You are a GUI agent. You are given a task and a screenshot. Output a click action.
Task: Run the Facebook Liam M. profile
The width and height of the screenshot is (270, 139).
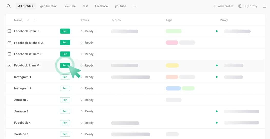[x=65, y=65]
